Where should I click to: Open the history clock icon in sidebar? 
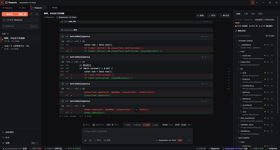[x=37, y=14]
